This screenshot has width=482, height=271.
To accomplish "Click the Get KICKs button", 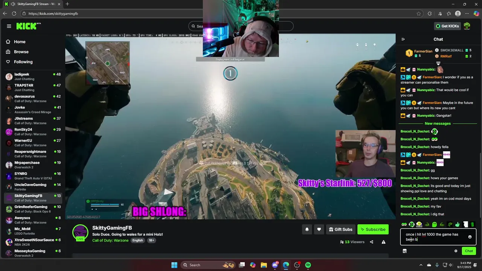I will 447,26.
